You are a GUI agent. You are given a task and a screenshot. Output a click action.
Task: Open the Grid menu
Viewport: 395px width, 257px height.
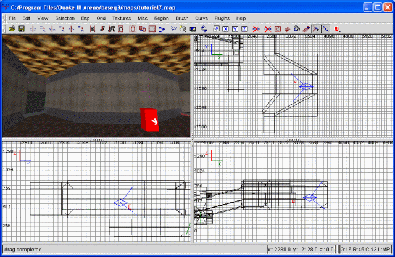(101, 18)
